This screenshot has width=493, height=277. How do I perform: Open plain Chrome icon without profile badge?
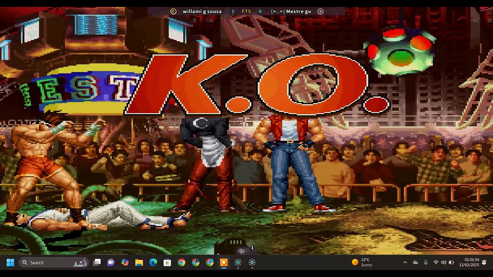pyautogui.click(x=181, y=262)
